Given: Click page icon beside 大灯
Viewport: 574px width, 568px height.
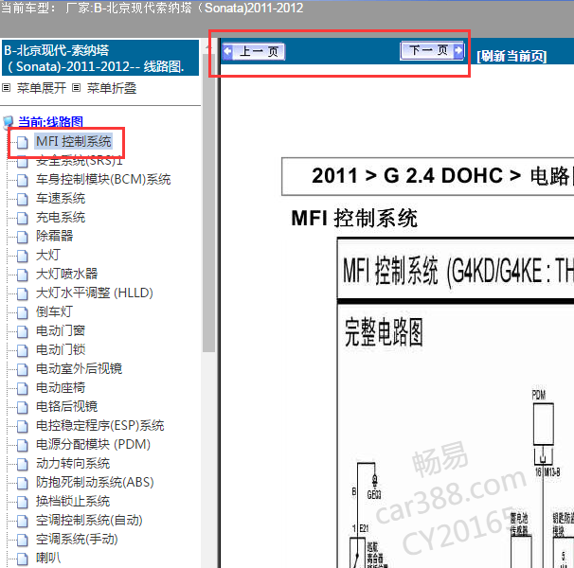Looking at the screenshot, I should pyautogui.click(x=23, y=256).
